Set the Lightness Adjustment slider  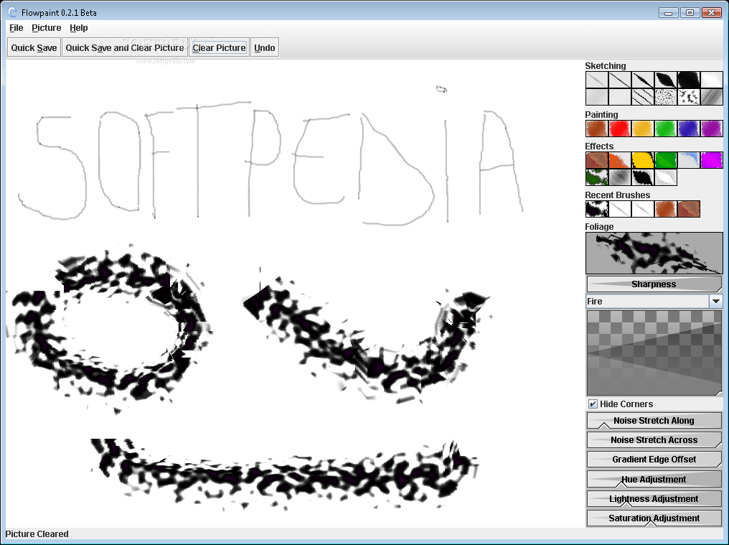coord(654,499)
